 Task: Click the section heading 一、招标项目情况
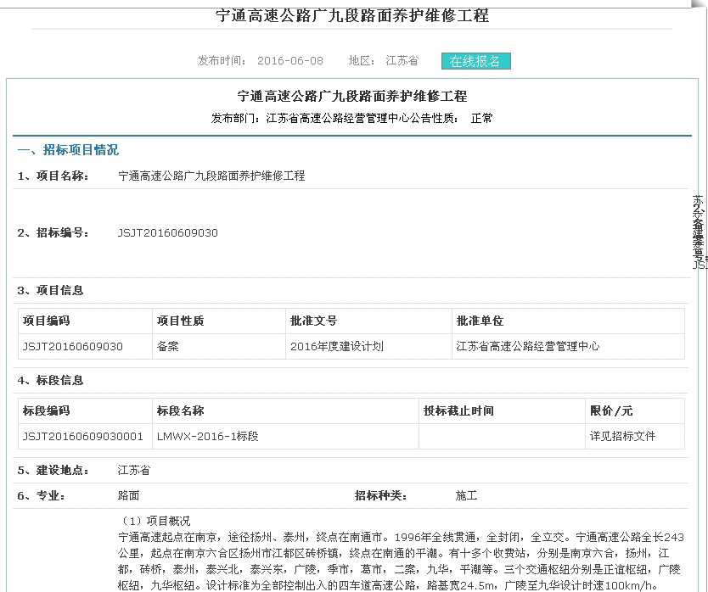tap(68, 150)
